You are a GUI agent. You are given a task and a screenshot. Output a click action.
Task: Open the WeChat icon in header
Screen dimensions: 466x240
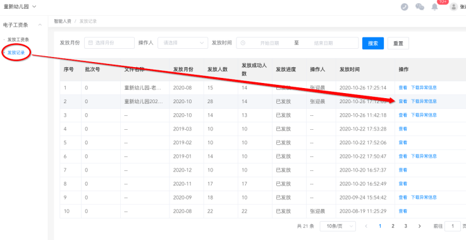tap(420, 7)
